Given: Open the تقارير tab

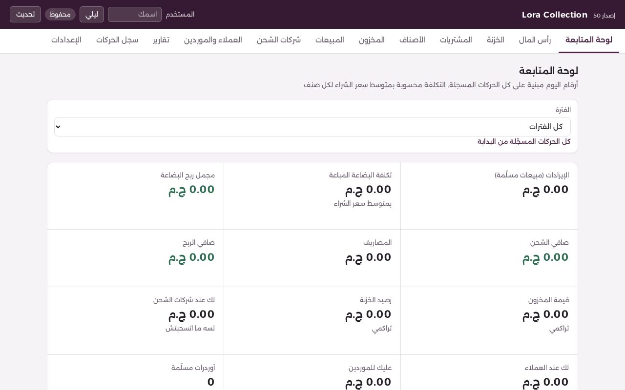Looking at the screenshot, I should pyautogui.click(x=161, y=40).
